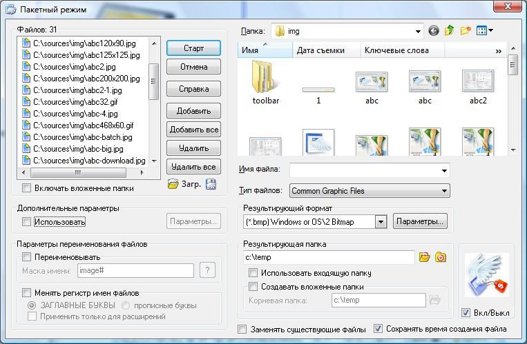The width and height of the screenshot is (527, 344).
Task: Go up one folder level icon
Action: (450, 30)
